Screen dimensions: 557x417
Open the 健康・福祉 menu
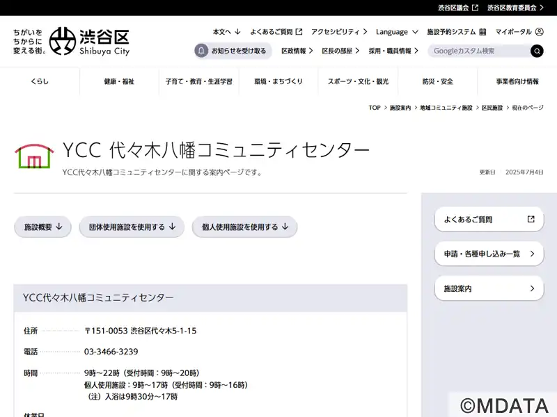click(119, 81)
